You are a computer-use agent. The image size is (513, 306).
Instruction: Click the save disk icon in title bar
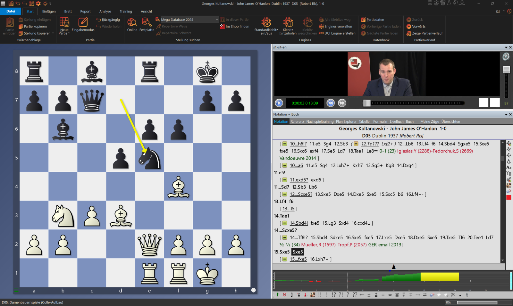pyautogui.click(x=11, y=4)
